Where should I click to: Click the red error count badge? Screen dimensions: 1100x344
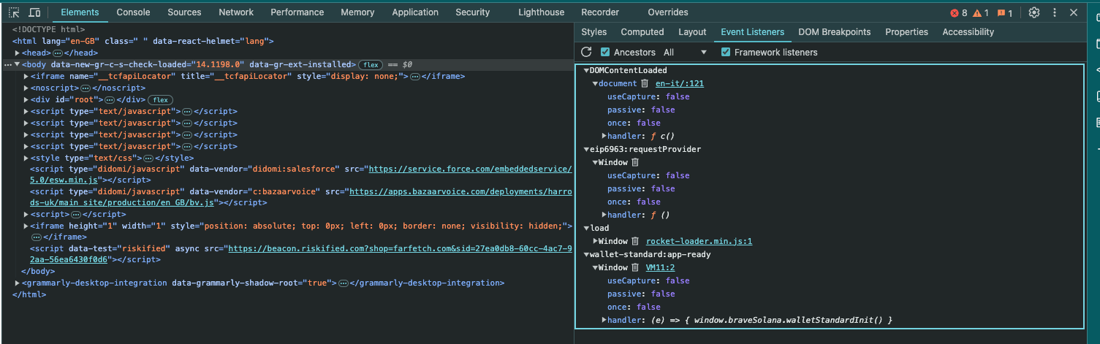(958, 12)
